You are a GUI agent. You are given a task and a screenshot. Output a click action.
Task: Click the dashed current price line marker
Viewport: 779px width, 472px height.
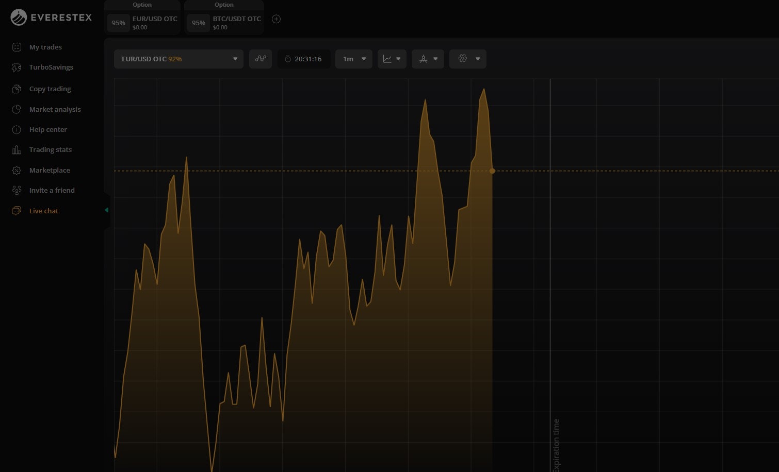pyautogui.click(x=492, y=171)
